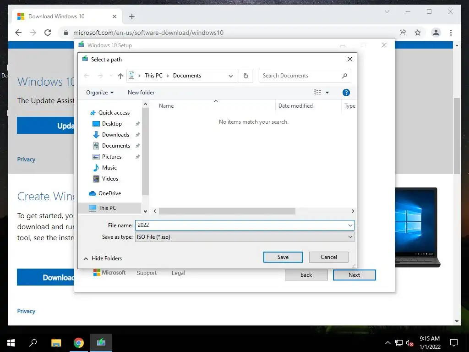Image resolution: width=469 pixels, height=352 pixels.
Task: Click Chrome share page icon
Action: [403, 33]
